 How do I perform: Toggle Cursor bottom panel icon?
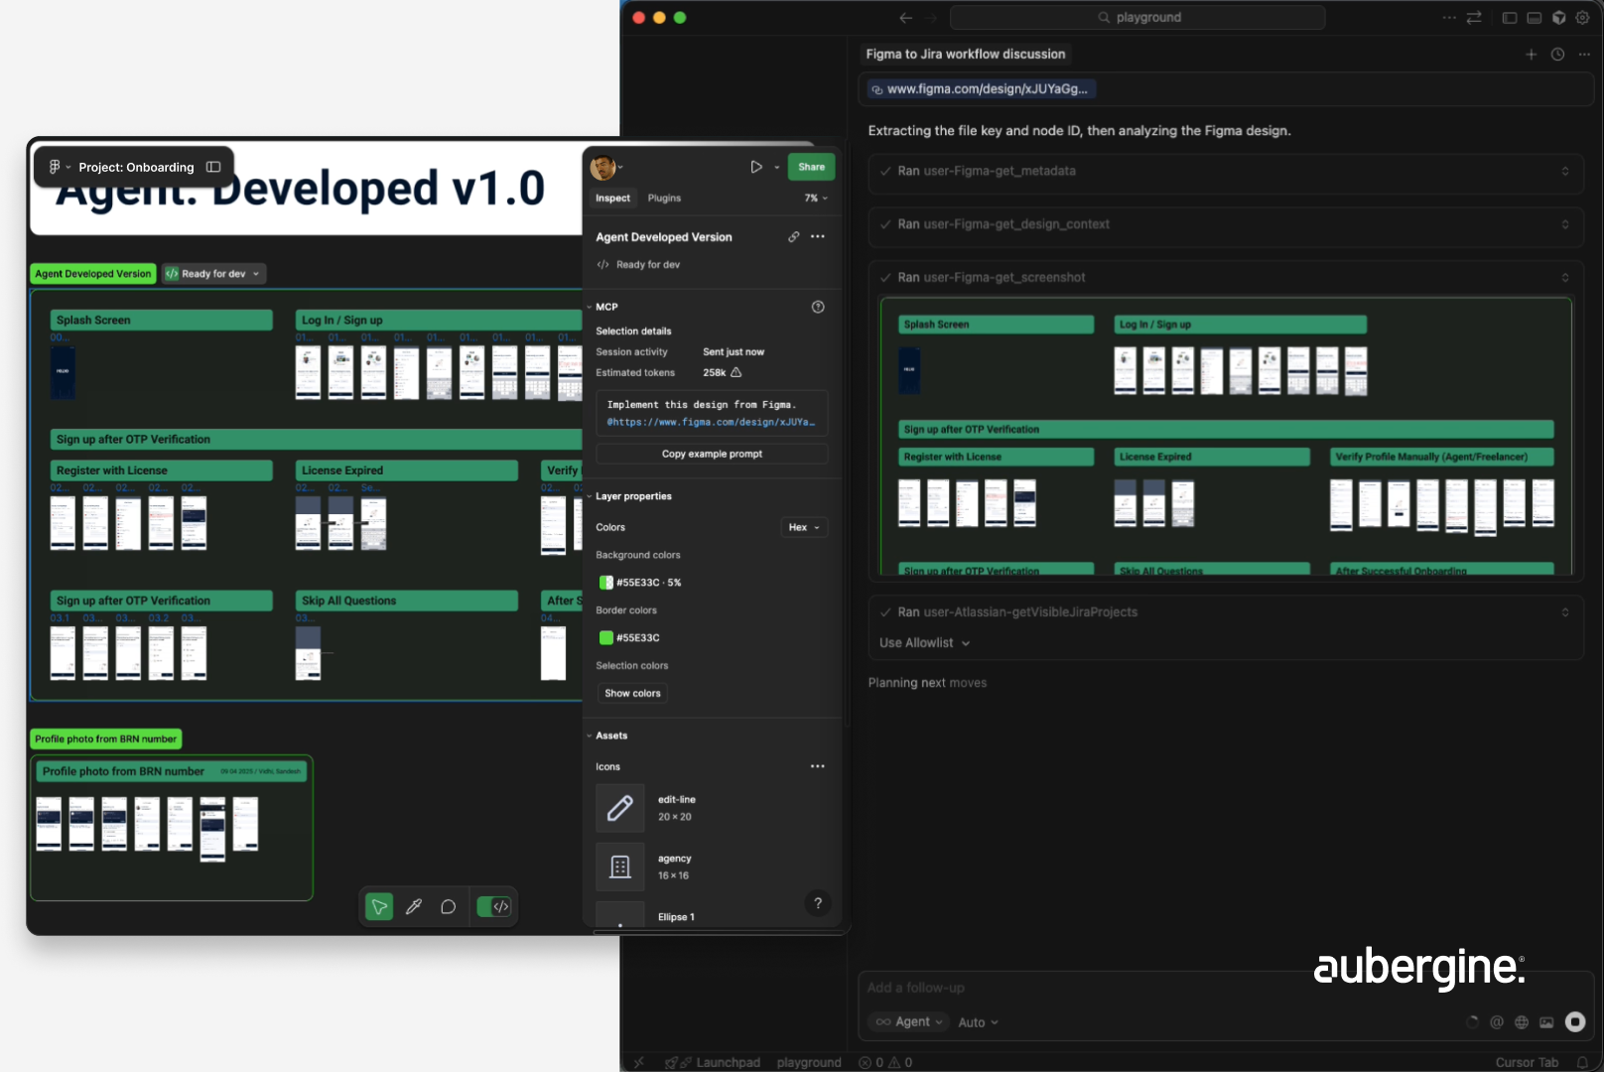coord(1535,18)
